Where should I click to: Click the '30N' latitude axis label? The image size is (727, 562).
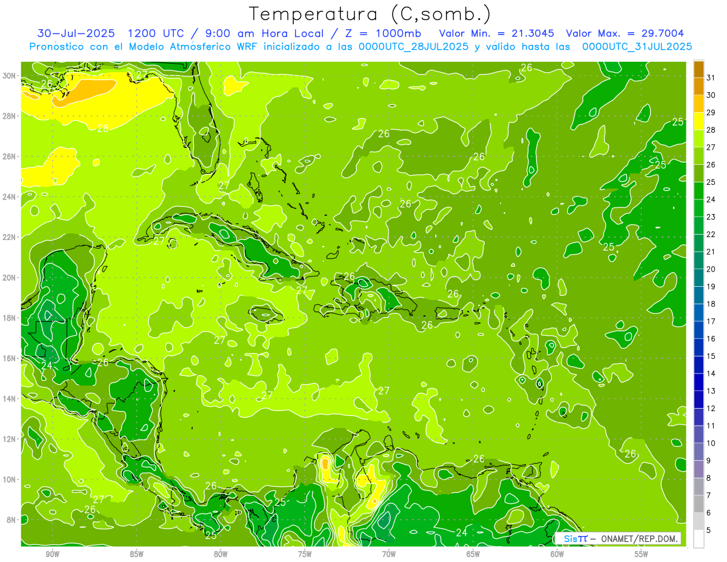coord(9,76)
